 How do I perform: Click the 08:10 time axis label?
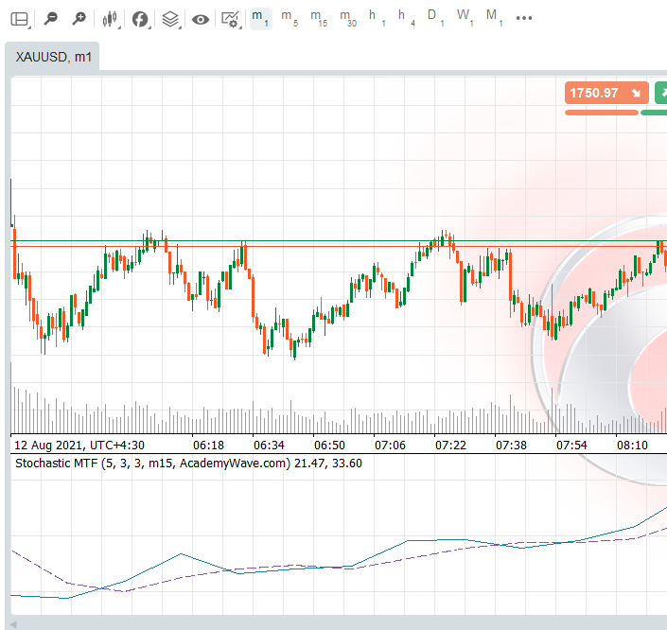click(633, 445)
